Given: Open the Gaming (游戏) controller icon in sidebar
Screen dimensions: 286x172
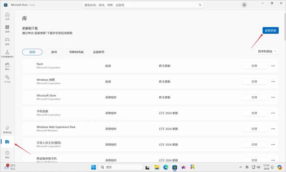Looking at the screenshot, I should [7, 41].
